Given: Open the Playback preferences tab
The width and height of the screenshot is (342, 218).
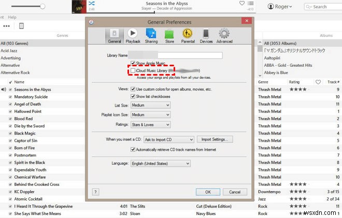Looking at the screenshot, I should pos(133,36).
